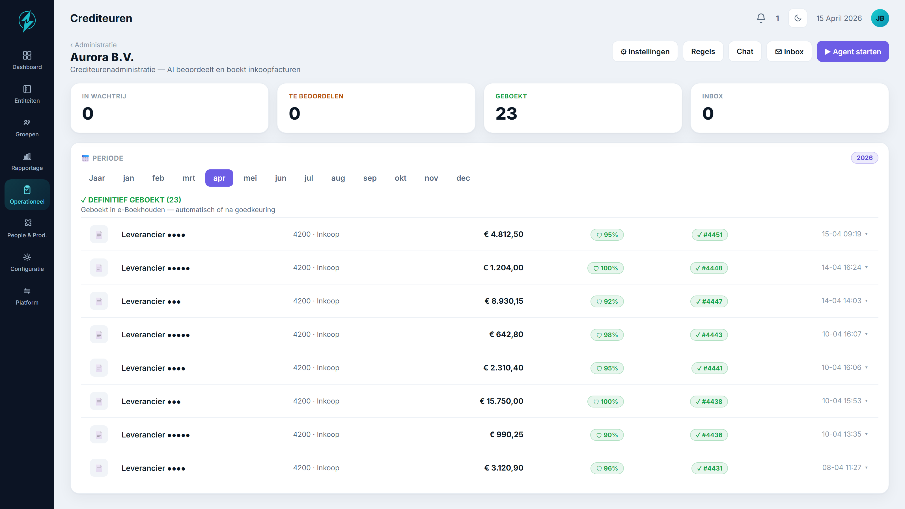Expand the row dated 10-04 16:06

(x=866, y=367)
